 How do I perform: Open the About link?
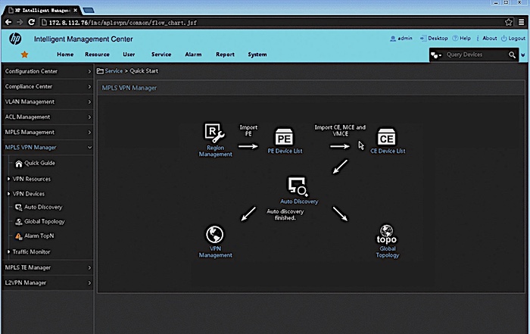487,39
